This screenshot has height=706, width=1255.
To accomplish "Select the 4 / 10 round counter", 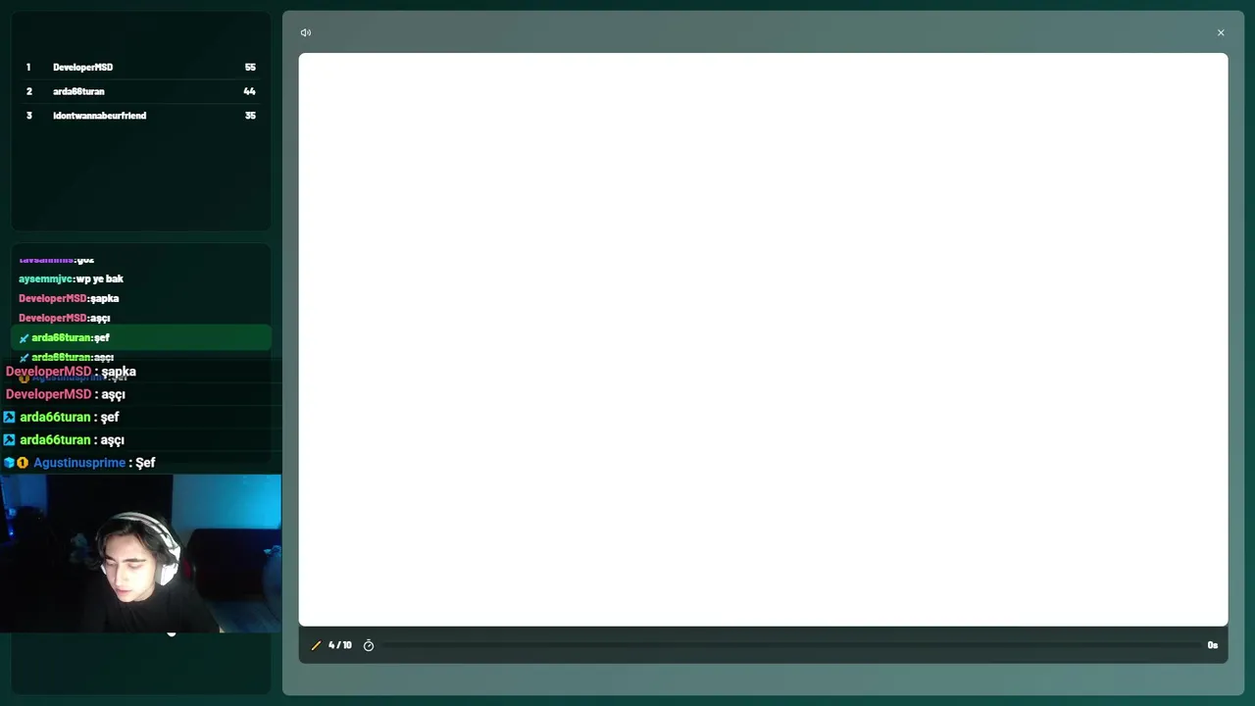I will (x=340, y=645).
